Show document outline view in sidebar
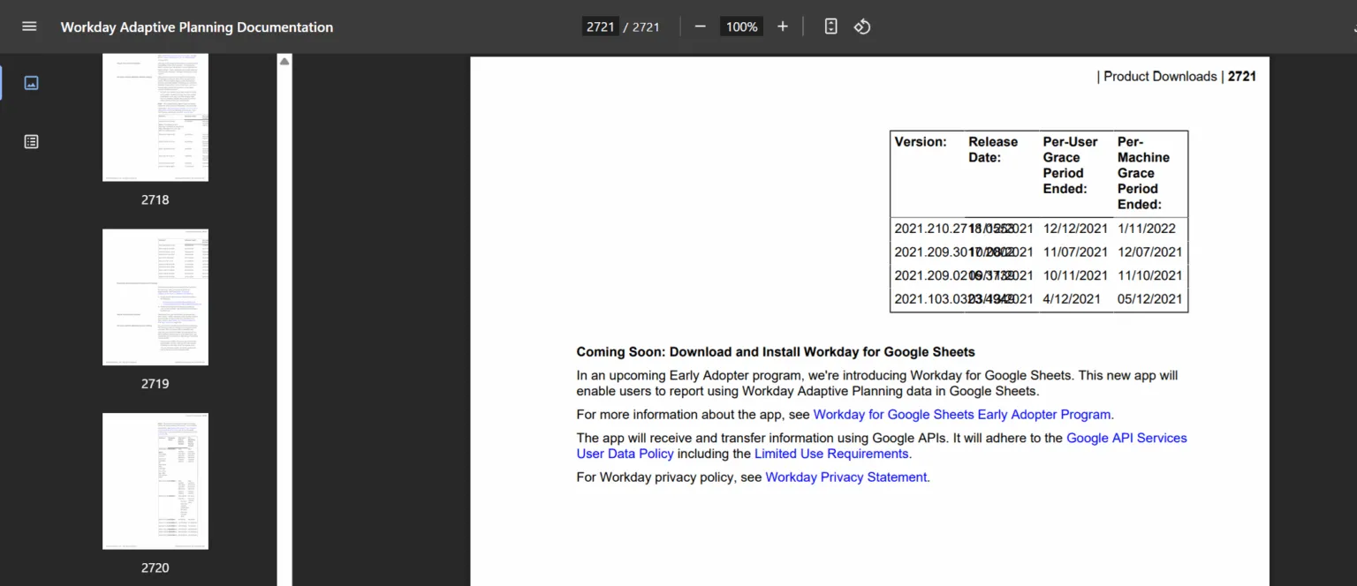The image size is (1357, 586). [x=31, y=141]
